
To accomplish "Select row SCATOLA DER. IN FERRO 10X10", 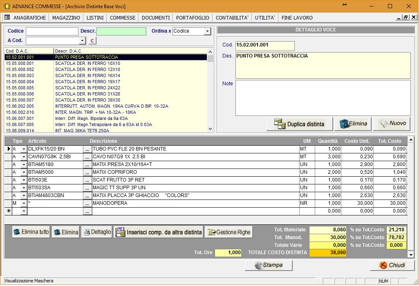I will pos(106,64).
